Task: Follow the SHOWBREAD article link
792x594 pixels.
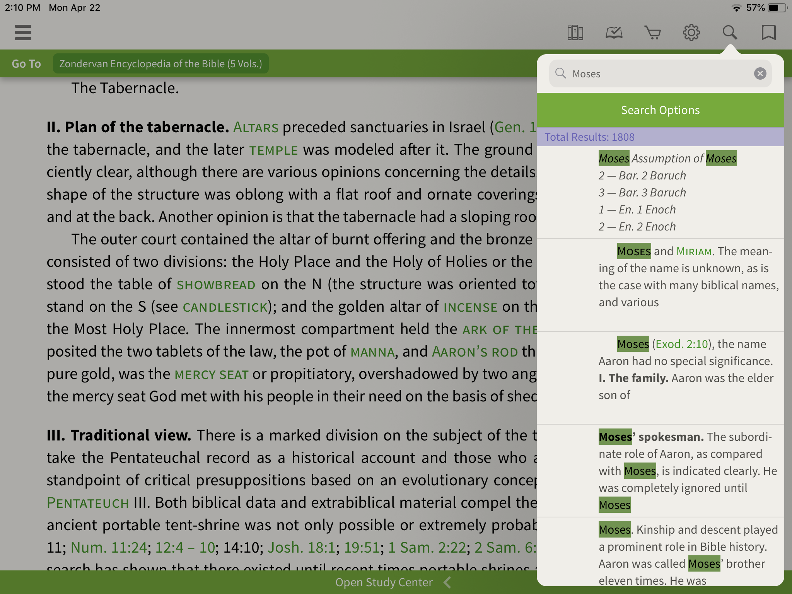Action: point(216,285)
